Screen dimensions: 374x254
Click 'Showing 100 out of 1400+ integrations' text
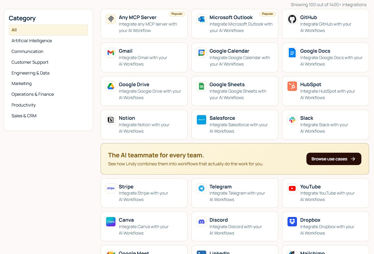[x=329, y=5]
